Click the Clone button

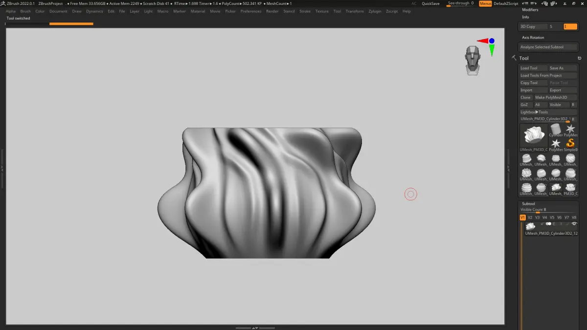(526, 97)
